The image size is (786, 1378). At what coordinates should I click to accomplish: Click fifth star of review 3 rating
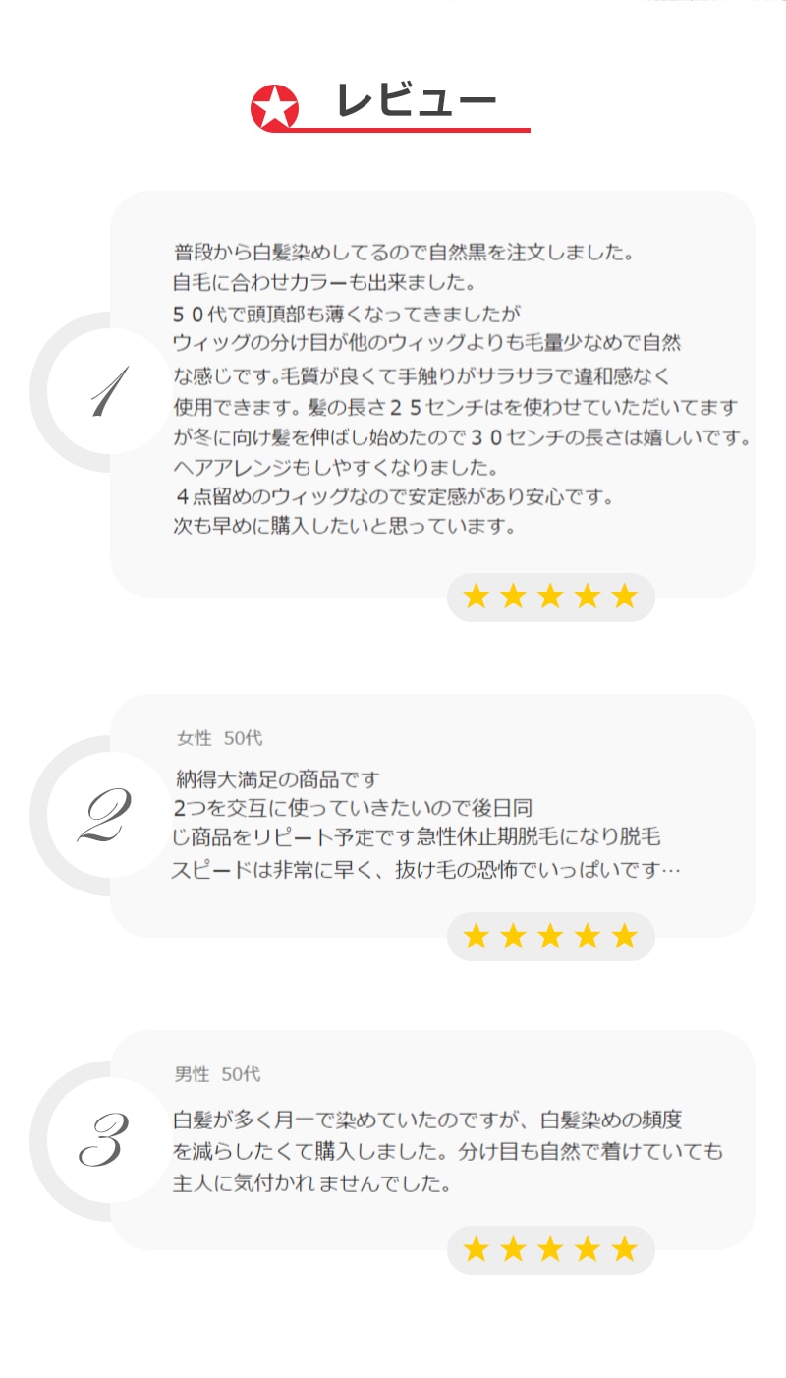pyautogui.click(x=625, y=1249)
